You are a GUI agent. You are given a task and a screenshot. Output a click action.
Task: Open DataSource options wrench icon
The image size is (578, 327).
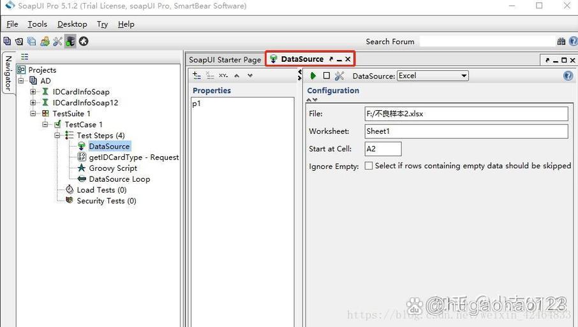pyautogui.click(x=339, y=75)
